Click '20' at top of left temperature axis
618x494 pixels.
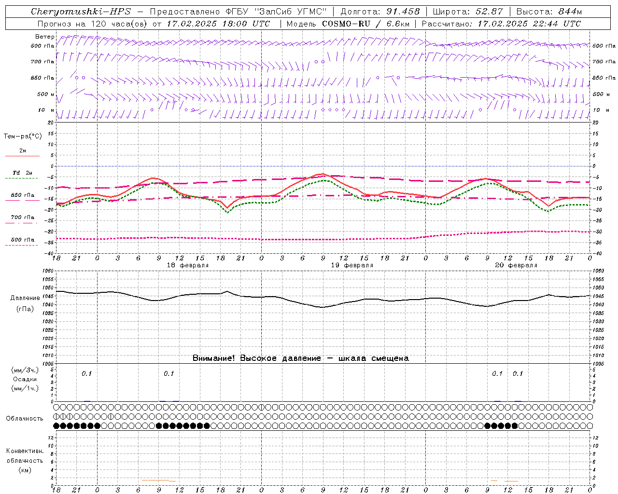pos(52,123)
